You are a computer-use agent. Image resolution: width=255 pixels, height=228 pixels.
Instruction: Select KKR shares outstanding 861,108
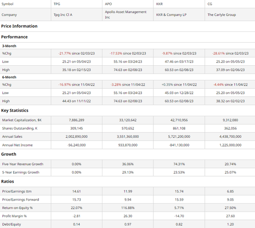(x=179, y=129)
